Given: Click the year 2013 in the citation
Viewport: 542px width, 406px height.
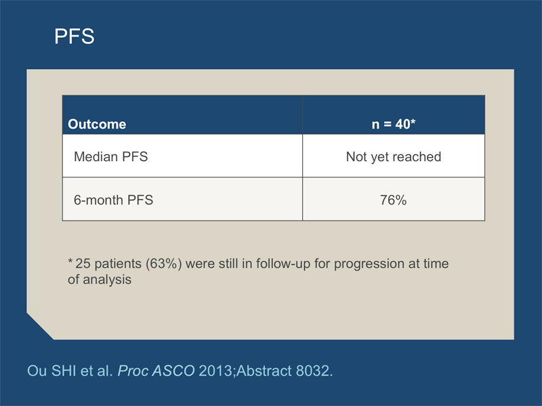Looking at the screenshot, I should point(215,371).
